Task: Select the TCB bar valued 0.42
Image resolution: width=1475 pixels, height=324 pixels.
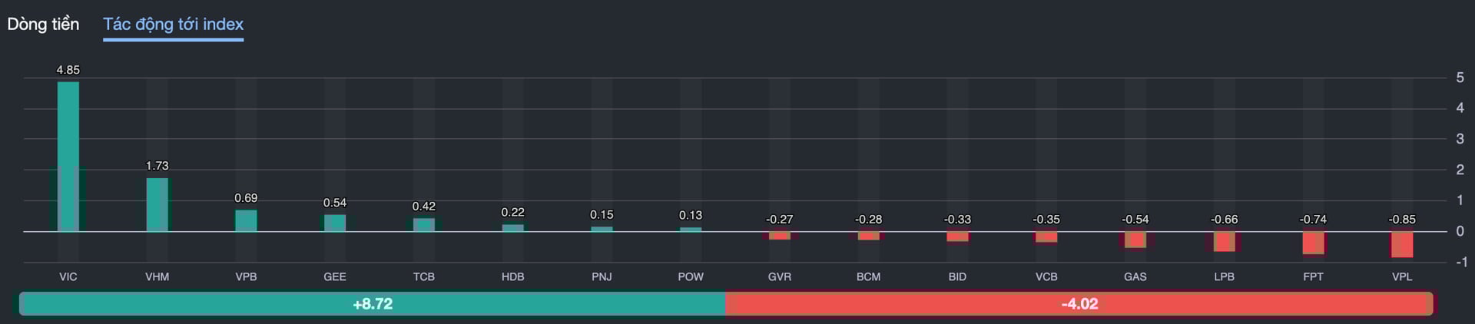Action: click(x=424, y=224)
